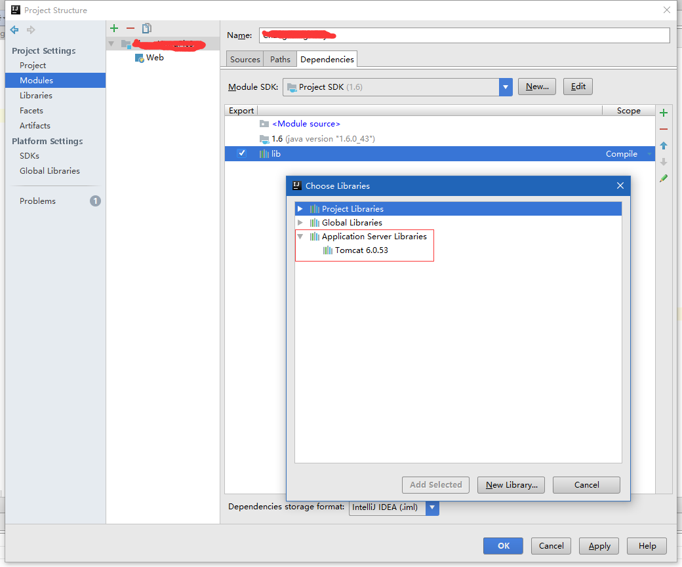Click the New... SDK button
Viewport: 682px width, 567px height.
[x=536, y=87]
